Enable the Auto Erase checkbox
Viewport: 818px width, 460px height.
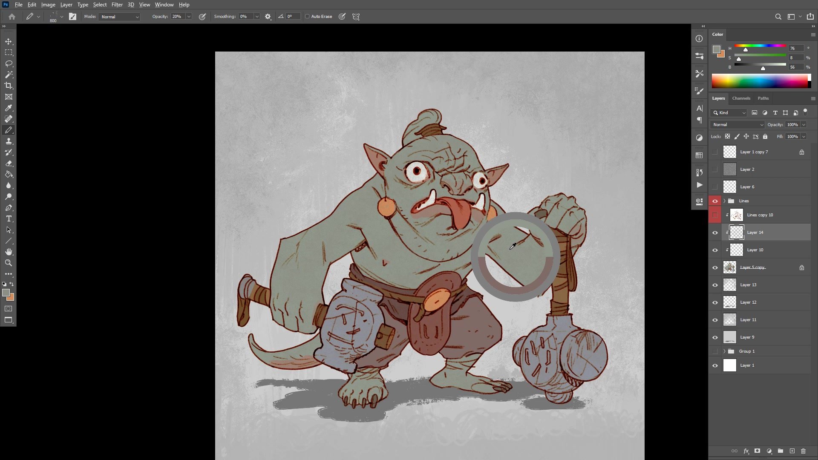coord(307,17)
